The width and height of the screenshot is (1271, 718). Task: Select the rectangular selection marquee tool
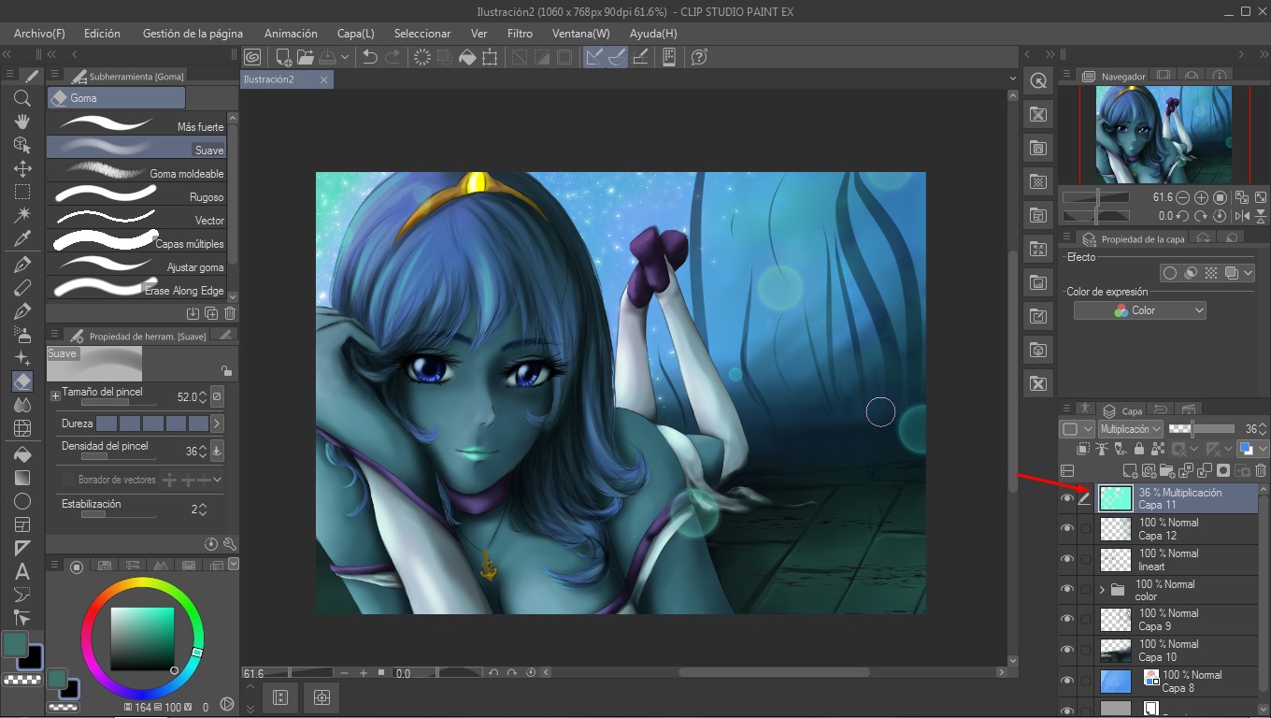(x=22, y=192)
